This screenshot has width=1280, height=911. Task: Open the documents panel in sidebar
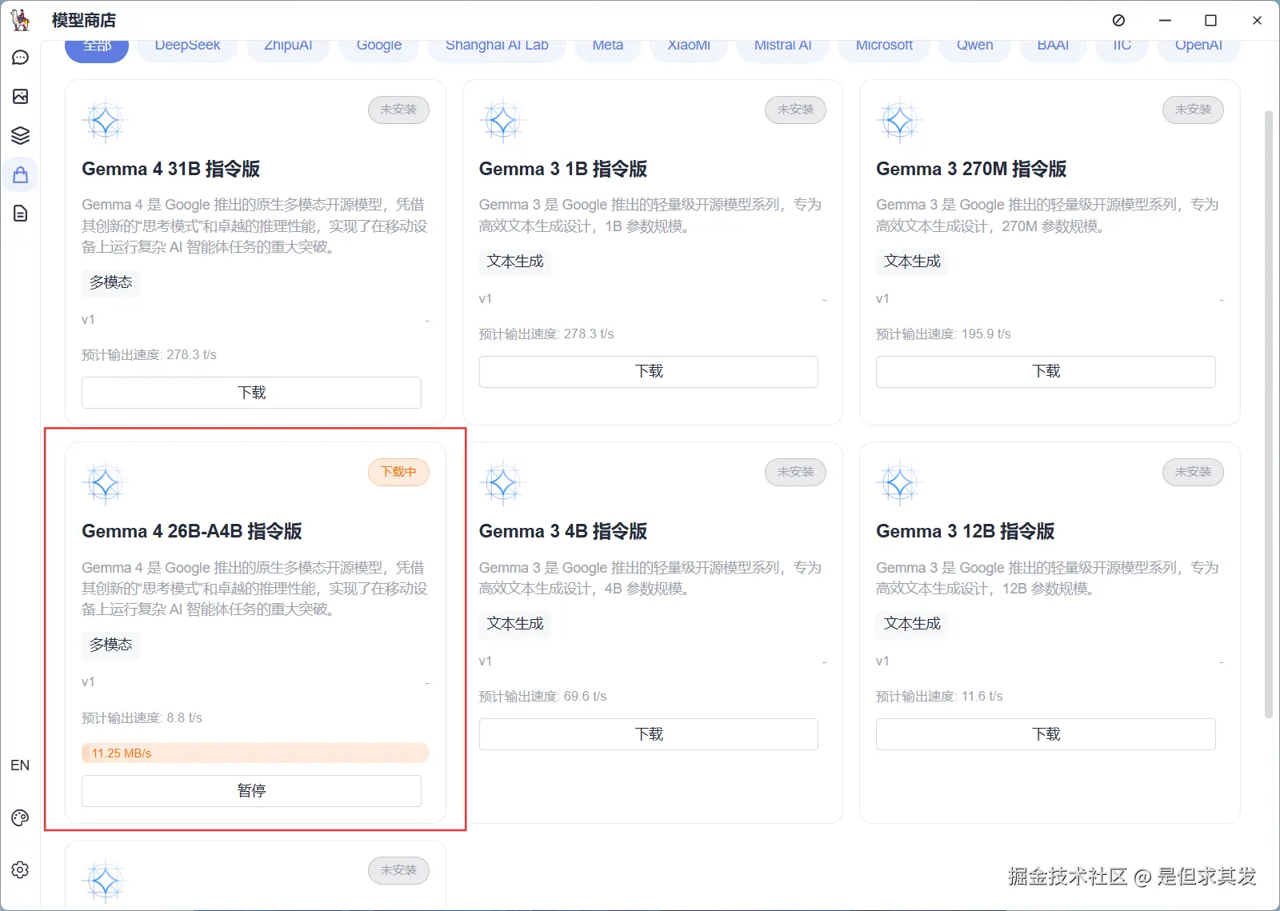tap(20, 214)
